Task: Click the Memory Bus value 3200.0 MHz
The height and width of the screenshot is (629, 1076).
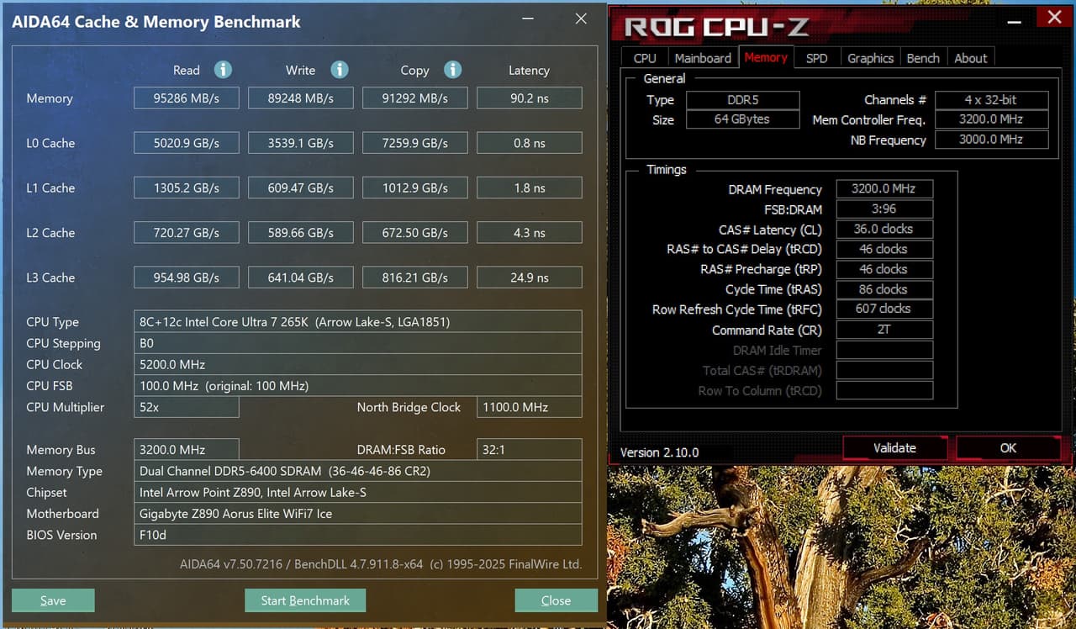Action: [187, 450]
